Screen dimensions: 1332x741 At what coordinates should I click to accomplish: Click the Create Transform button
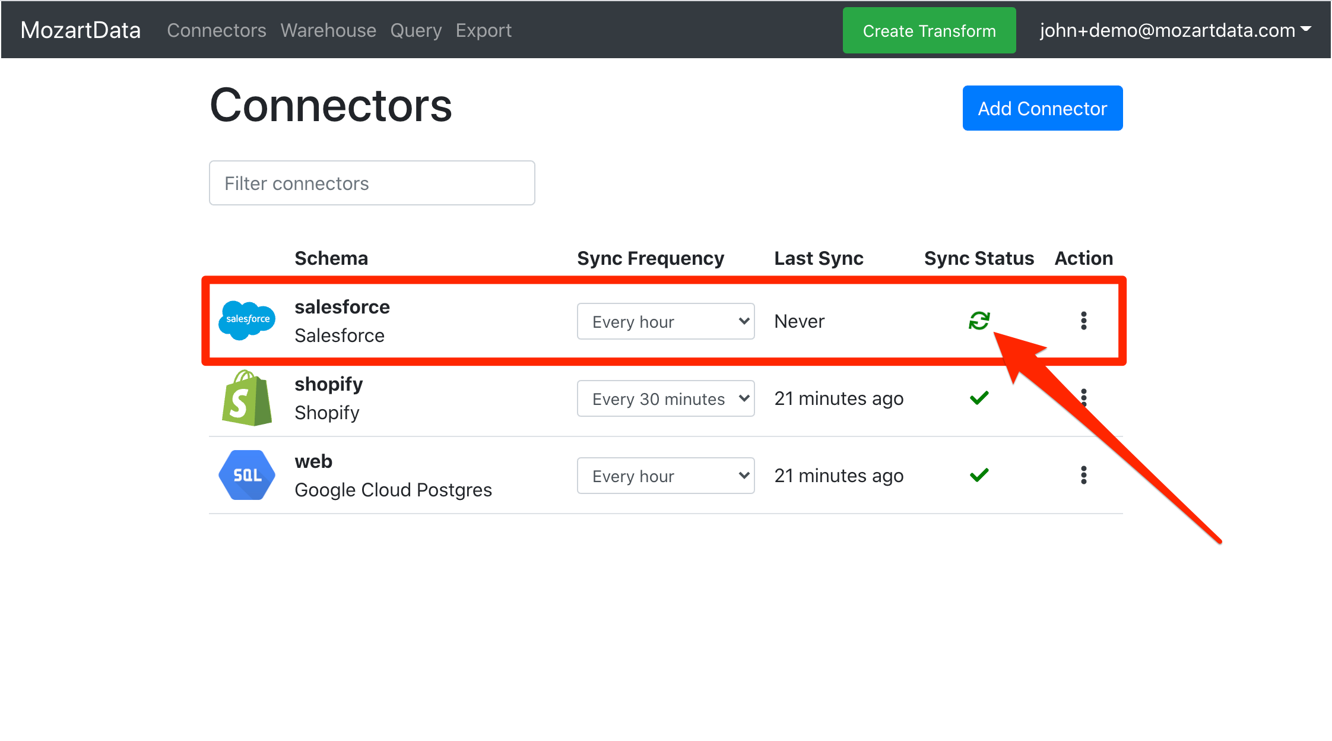click(929, 30)
